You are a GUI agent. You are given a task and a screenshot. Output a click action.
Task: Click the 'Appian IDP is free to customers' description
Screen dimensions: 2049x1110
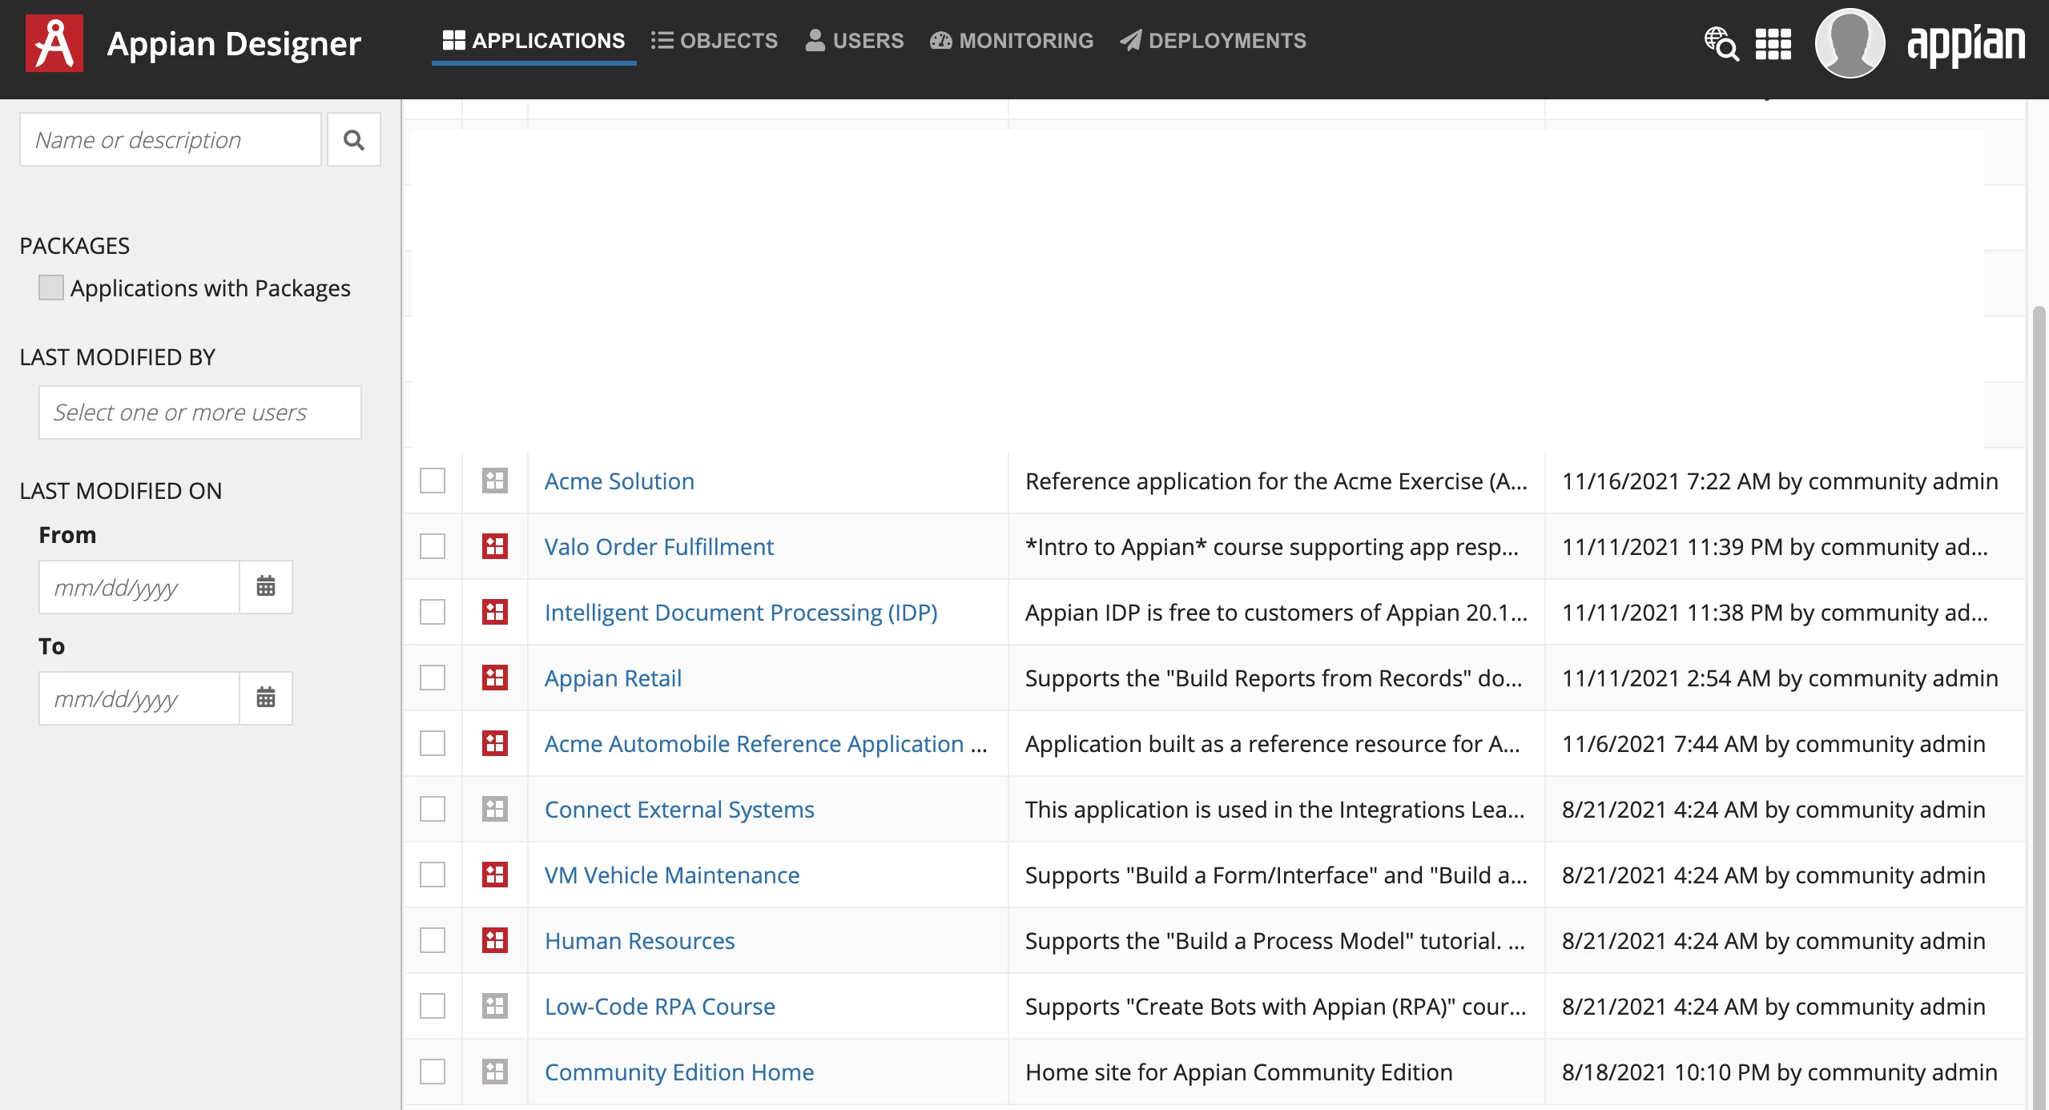(x=1276, y=612)
